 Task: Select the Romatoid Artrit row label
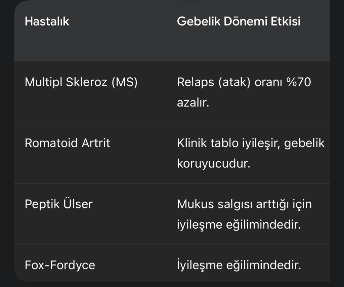click(x=67, y=143)
